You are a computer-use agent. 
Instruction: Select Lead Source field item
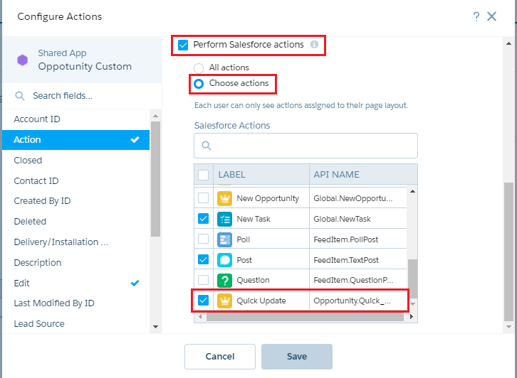75,324
